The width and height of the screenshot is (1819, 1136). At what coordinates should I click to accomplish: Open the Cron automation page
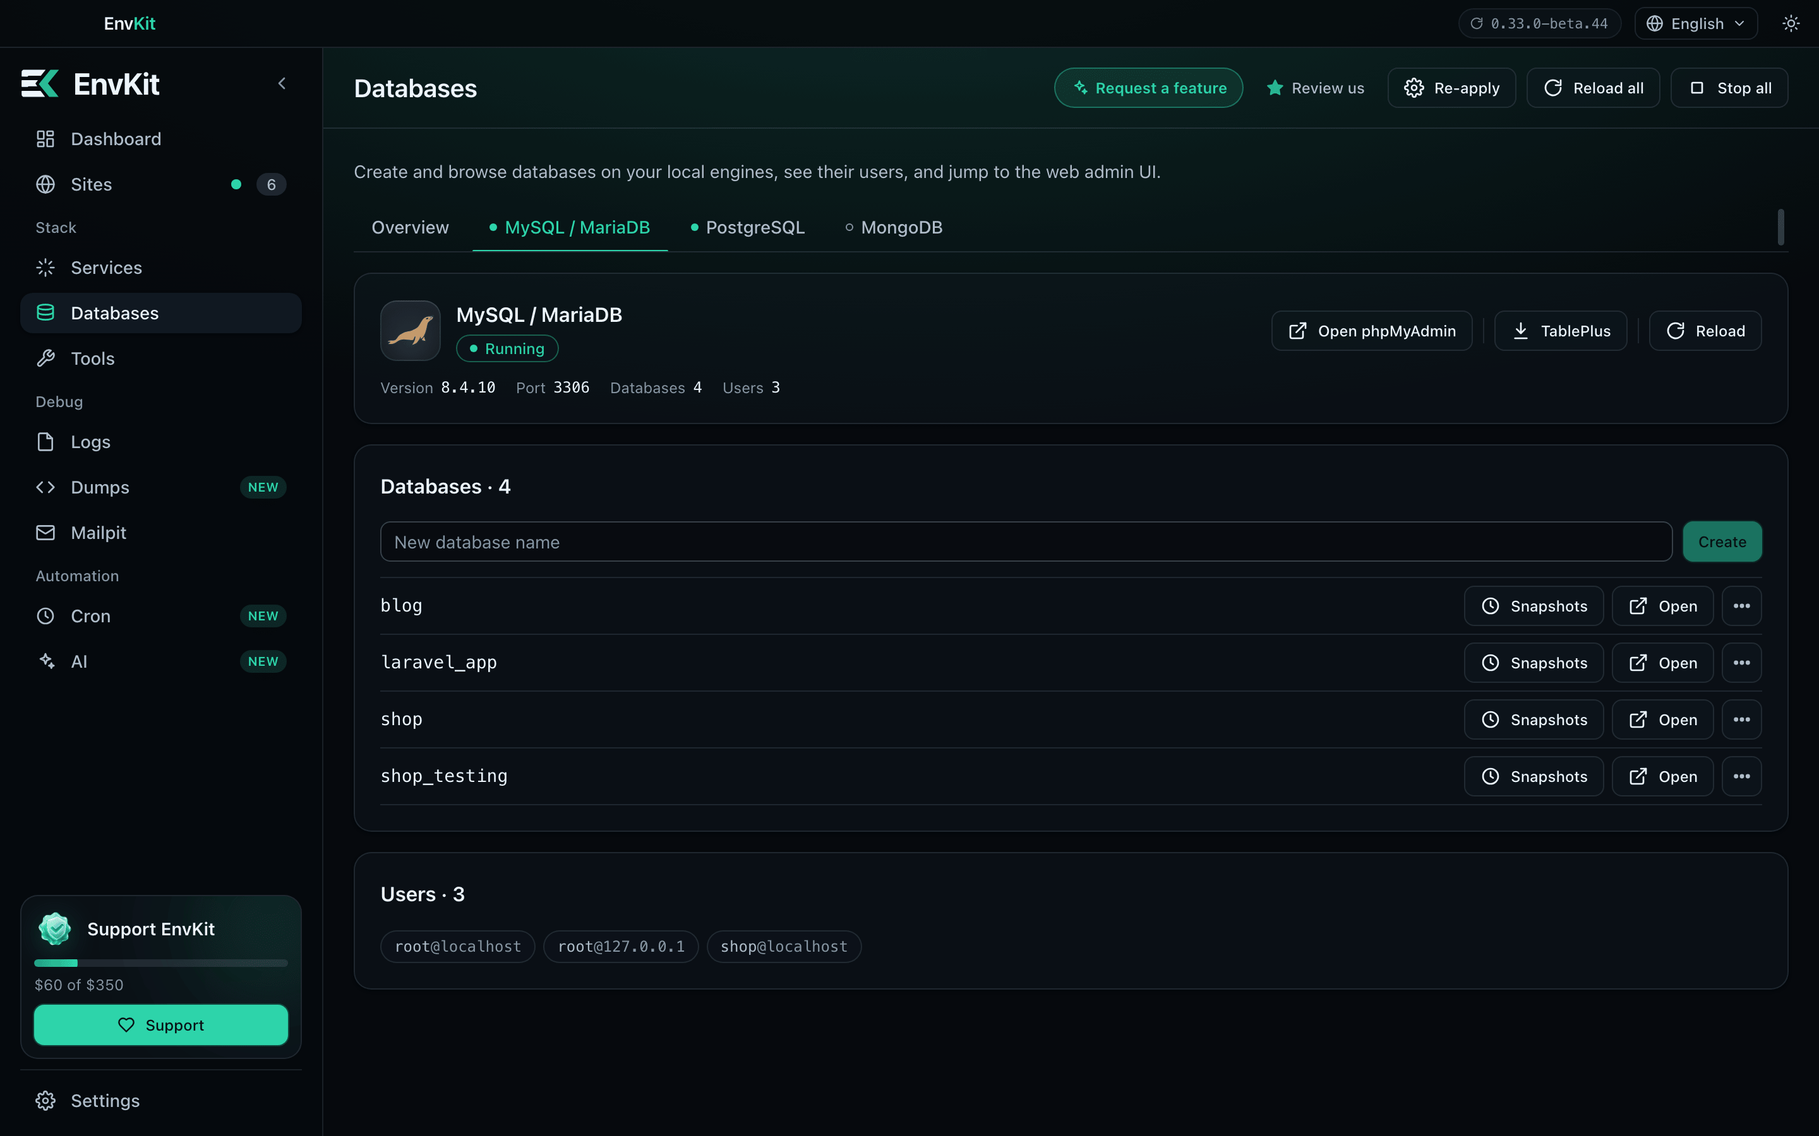tap(161, 616)
